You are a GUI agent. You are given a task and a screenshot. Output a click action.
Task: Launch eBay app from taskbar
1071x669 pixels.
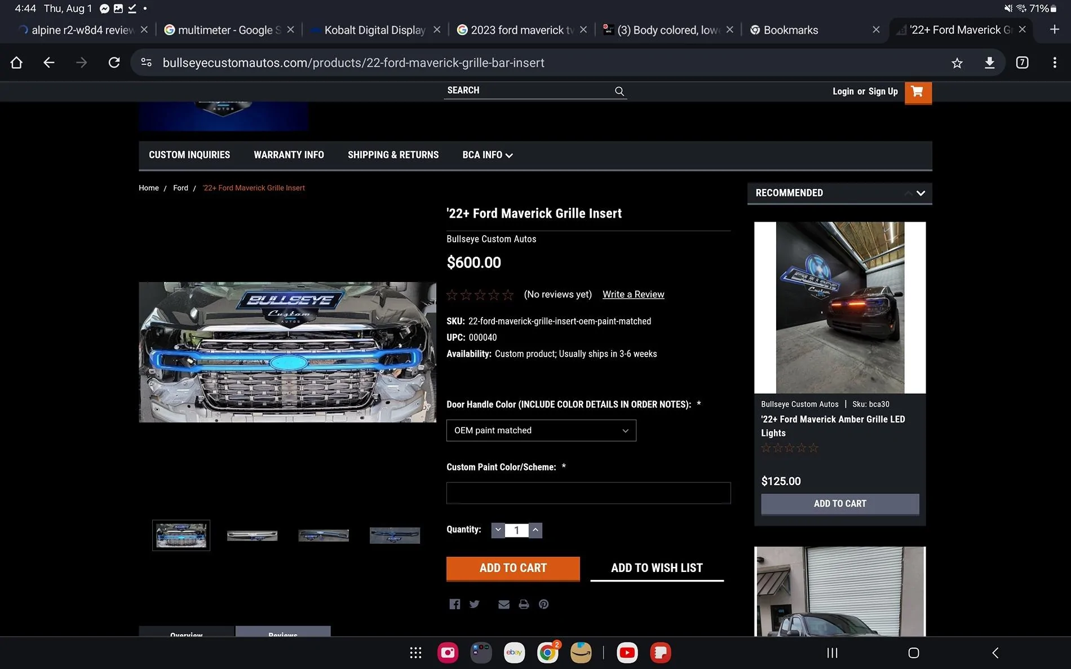[514, 653]
